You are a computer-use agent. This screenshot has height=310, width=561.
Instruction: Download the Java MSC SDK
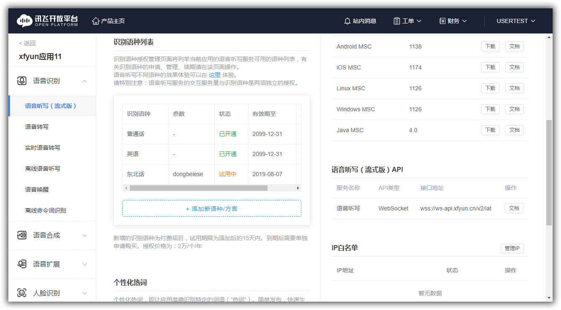490,130
